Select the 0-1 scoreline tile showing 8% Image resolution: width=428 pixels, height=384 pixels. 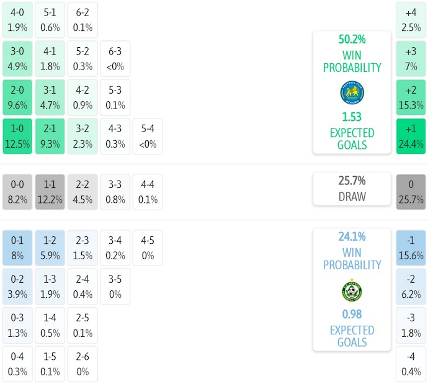pyautogui.click(x=17, y=248)
